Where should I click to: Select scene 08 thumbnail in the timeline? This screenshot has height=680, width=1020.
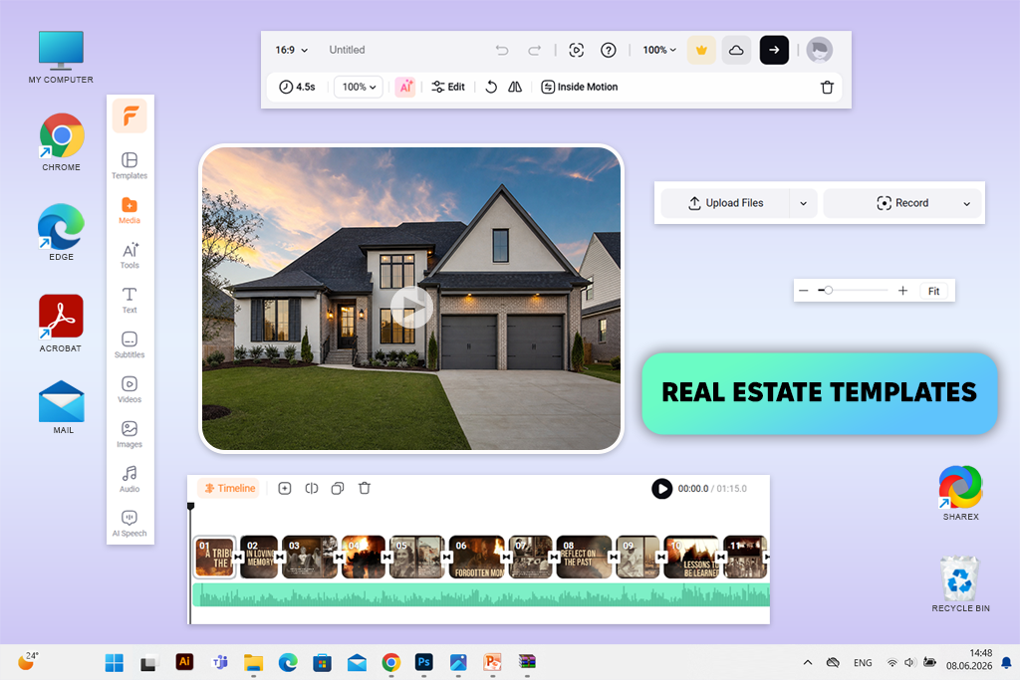[584, 558]
